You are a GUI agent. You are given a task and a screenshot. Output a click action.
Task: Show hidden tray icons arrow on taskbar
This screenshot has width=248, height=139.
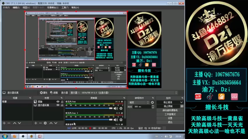click(162, 137)
